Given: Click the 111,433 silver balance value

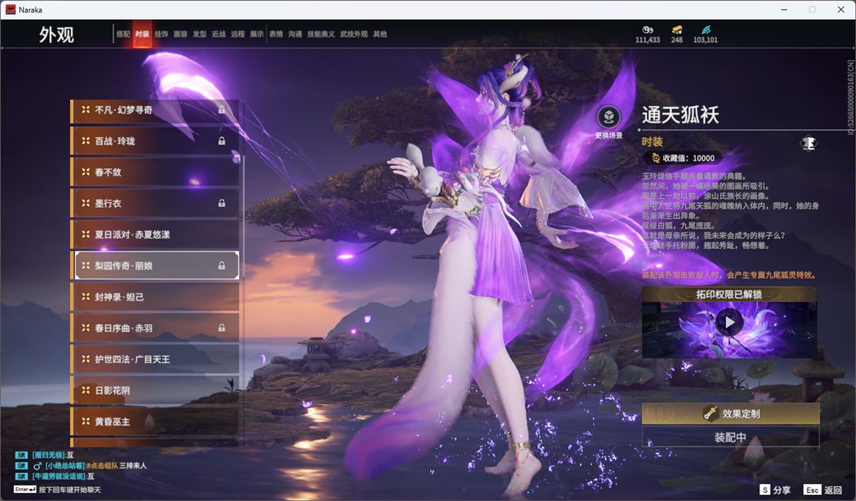Looking at the screenshot, I should click(648, 40).
